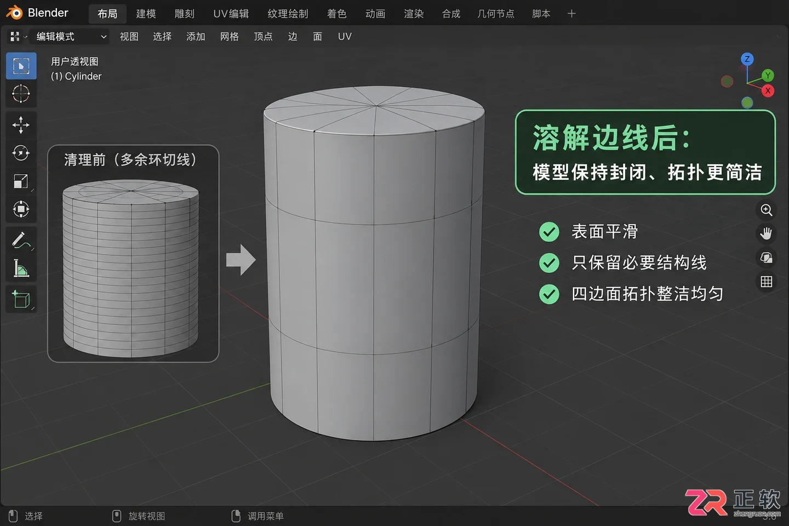
Task: Click the 调用菜单 status bar hint
Action: (x=258, y=516)
